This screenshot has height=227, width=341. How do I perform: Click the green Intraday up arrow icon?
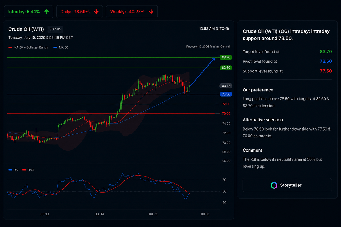[47, 12]
